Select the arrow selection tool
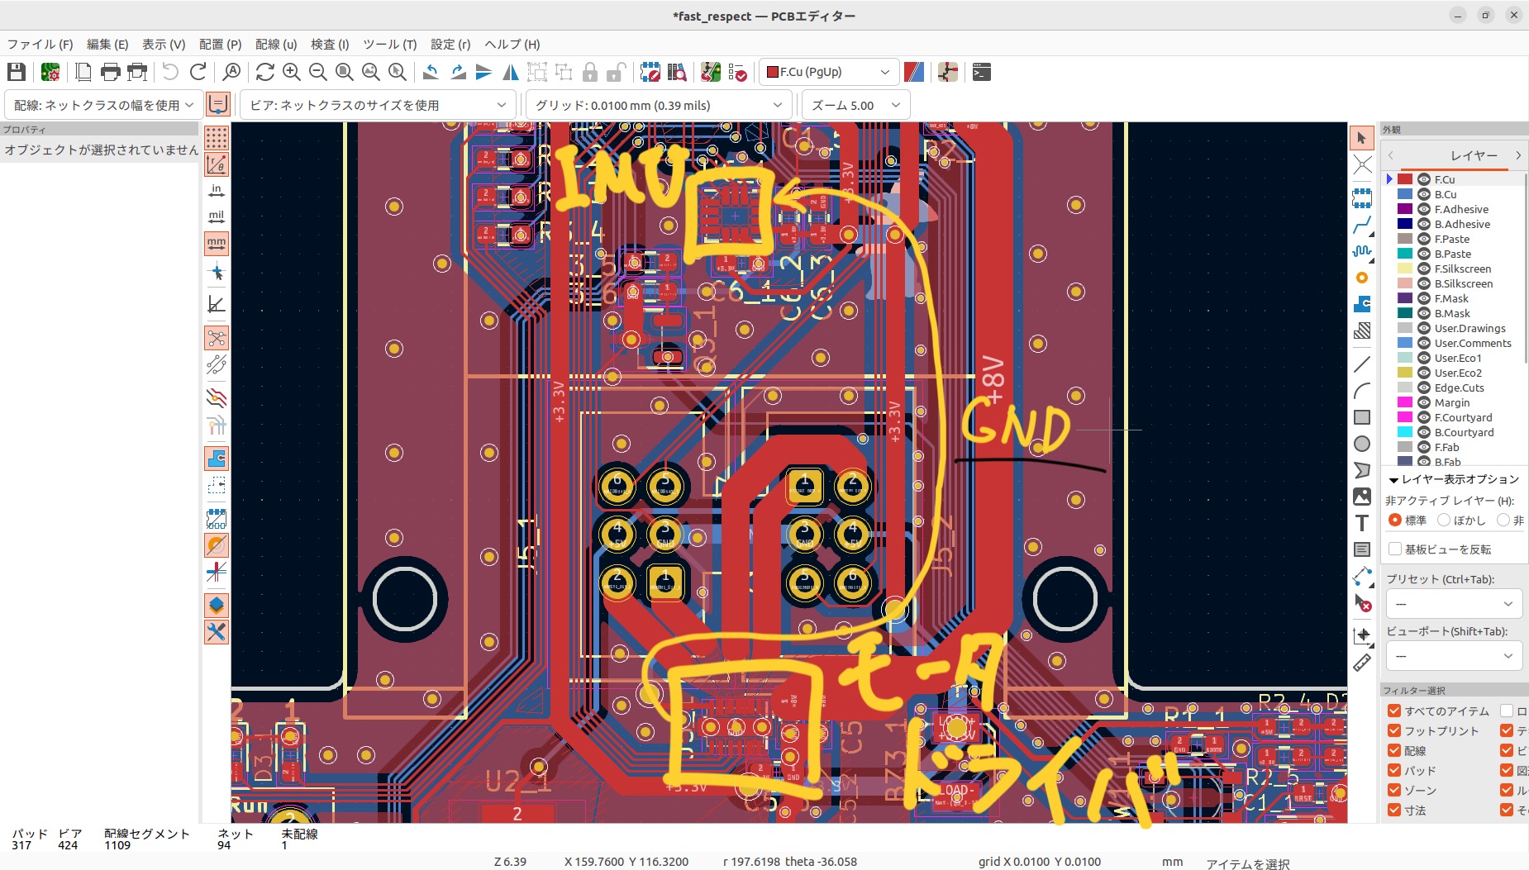Viewport: 1529px width, 870px height. pyautogui.click(x=1362, y=138)
